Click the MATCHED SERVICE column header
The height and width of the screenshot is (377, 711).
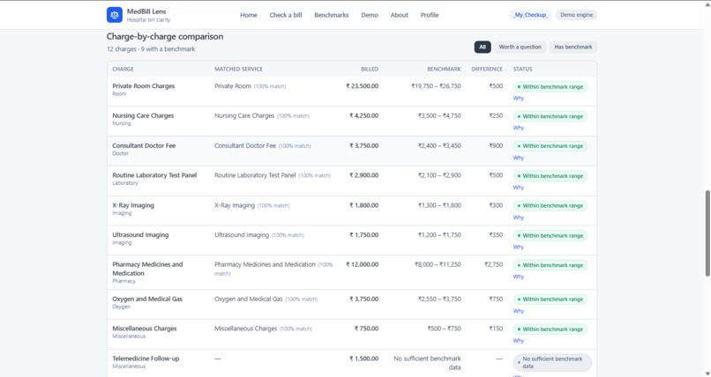[238, 70]
